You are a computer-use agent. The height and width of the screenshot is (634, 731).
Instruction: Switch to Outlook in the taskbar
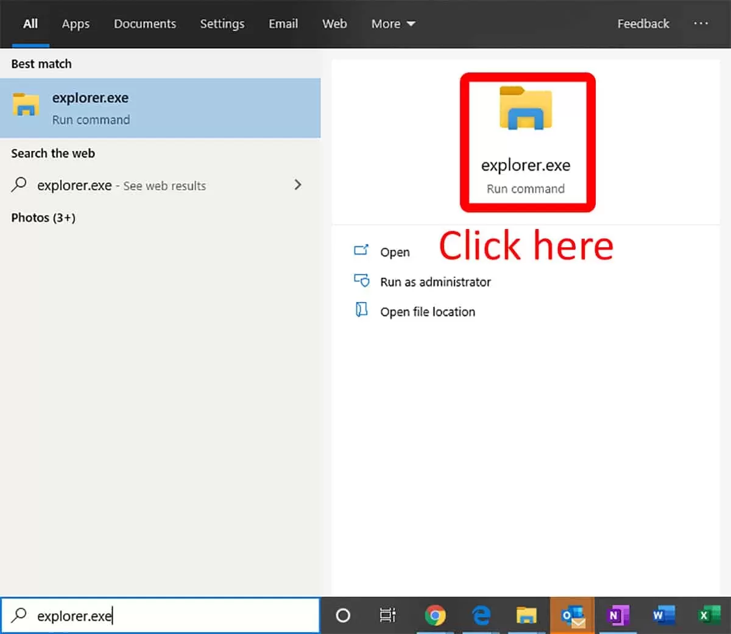coord(573,616)
